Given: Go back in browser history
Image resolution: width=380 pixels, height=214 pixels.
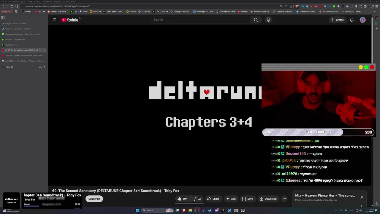Looking at the screenshot, I should pyautogui.click(x=3, y=6).
